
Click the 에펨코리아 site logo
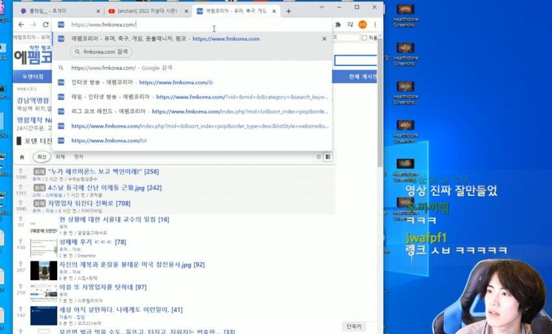click(x=32, y=56)
